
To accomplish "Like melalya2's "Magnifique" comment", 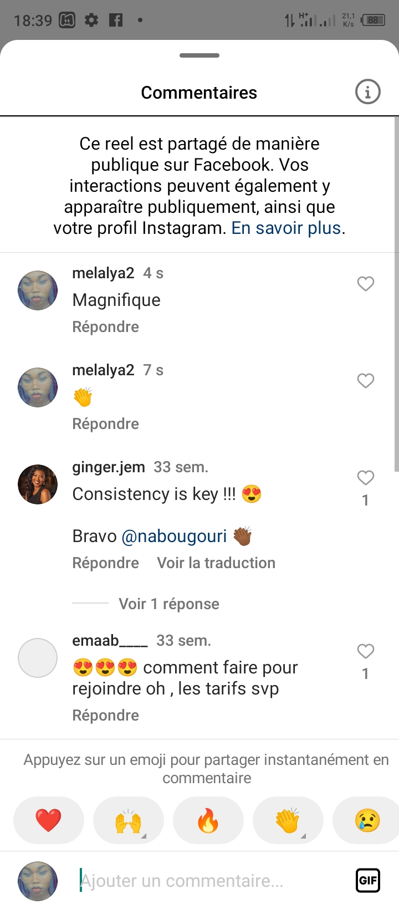I will pos(365,284).
